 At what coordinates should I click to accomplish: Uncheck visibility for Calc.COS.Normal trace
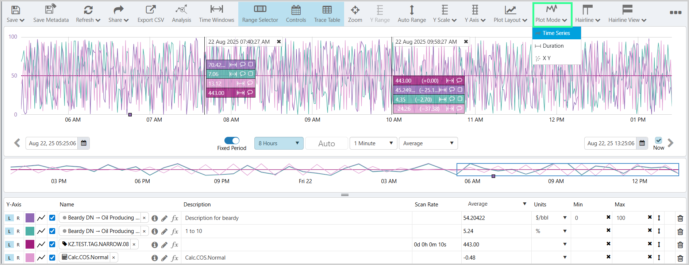pos(52,258)
